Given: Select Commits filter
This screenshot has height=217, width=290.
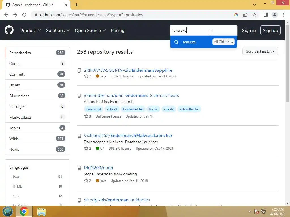Looking at the screenshot, I should (37, 74).
